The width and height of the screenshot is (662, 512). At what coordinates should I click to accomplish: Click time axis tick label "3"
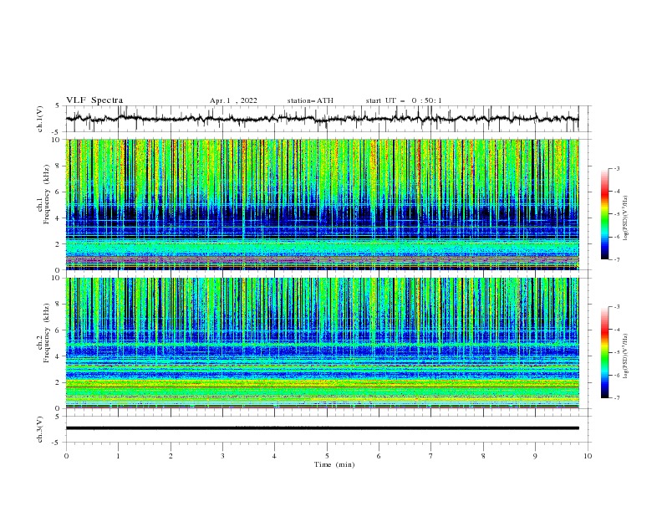pyautogui.click(x=222, y=456)
